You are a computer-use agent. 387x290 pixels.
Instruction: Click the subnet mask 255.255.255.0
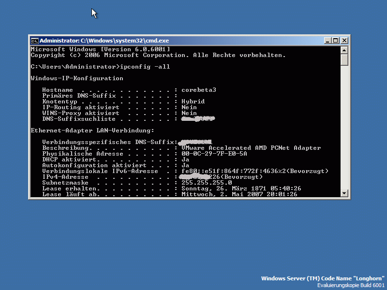[x=207, y=183]
